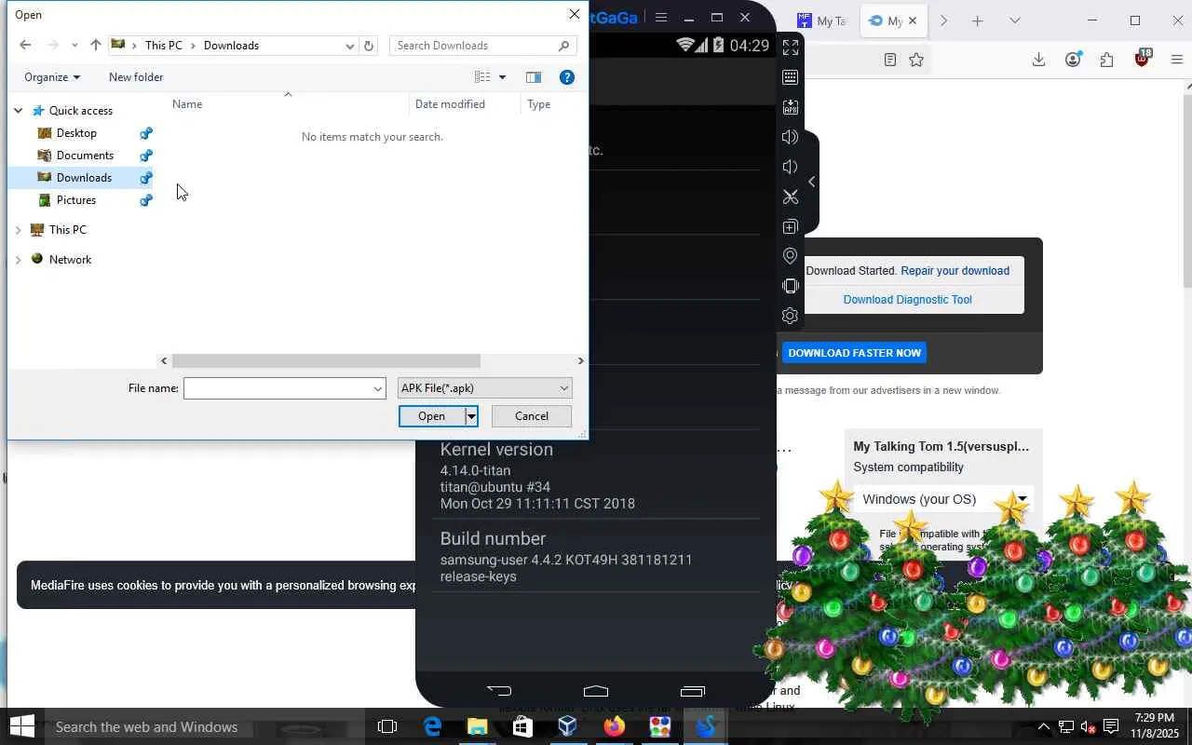This screenshot has height=745, width=1192.
Task: Click the Open button in file dialog
Action: 431,416
